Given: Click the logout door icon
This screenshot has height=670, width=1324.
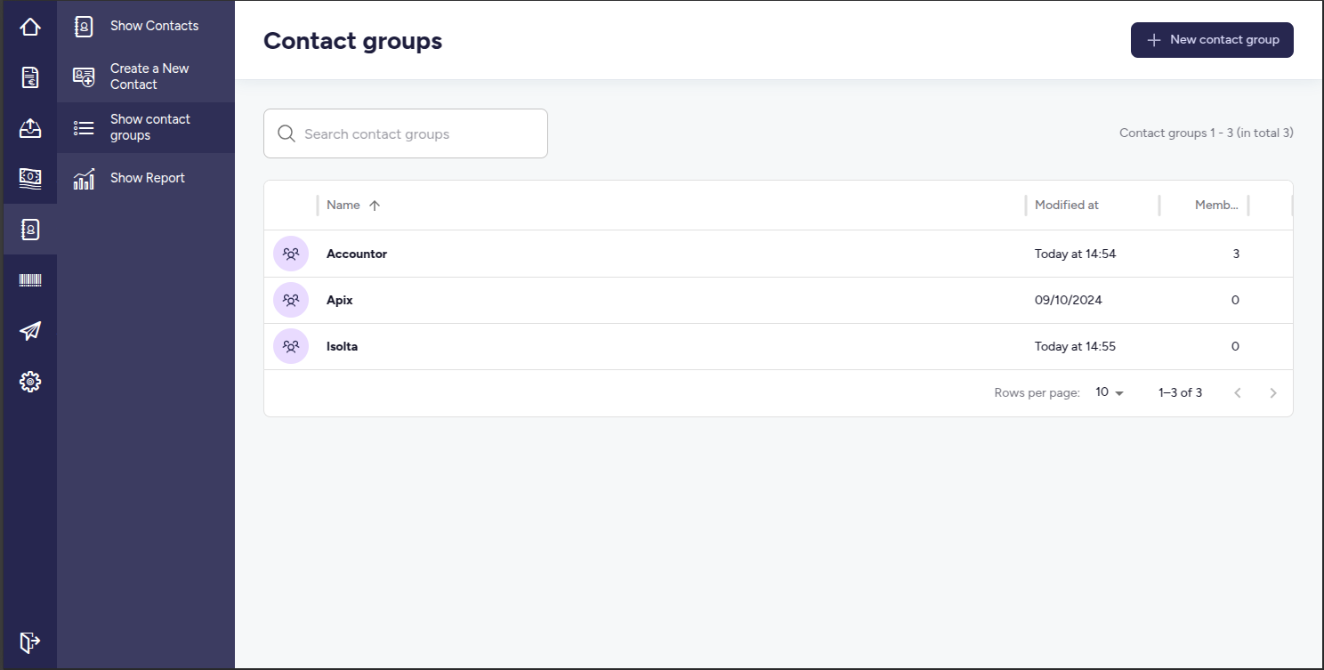Looking at the screenshot, I should 30,642.
